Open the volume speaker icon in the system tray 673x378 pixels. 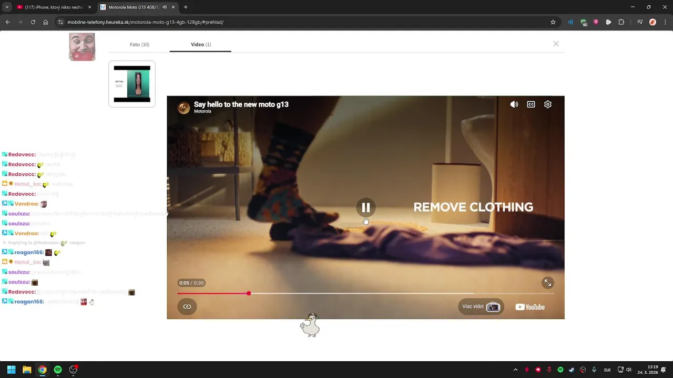point(628,370)
